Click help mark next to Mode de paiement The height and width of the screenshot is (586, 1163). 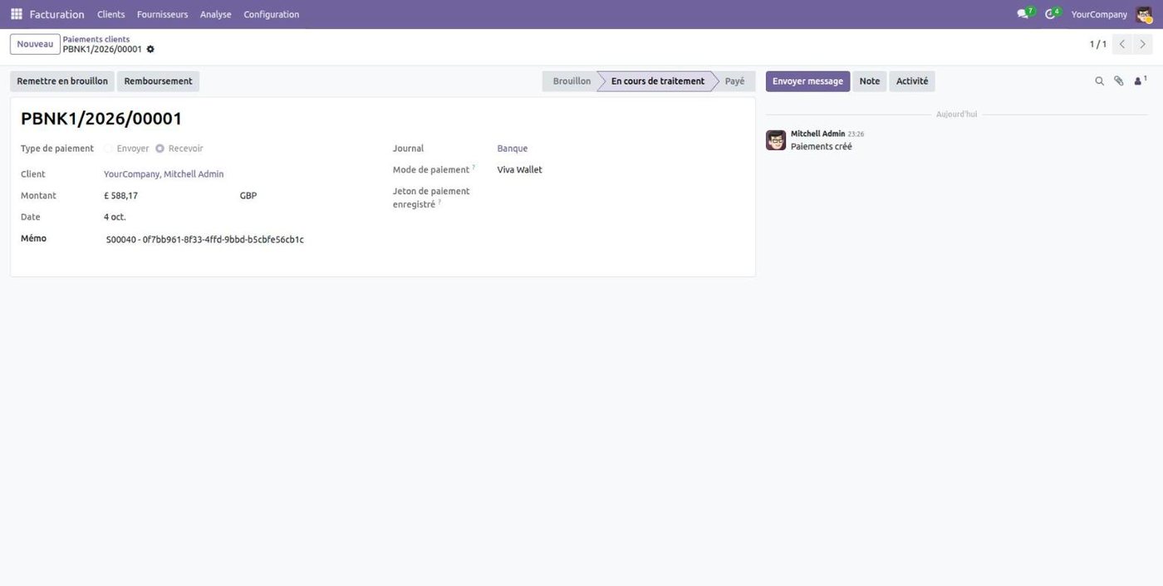coord(474,167)
